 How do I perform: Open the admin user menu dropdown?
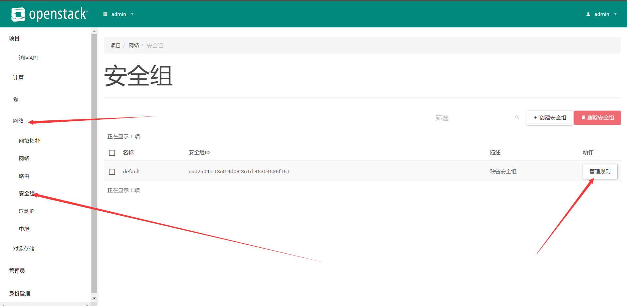tap(602, 14)
